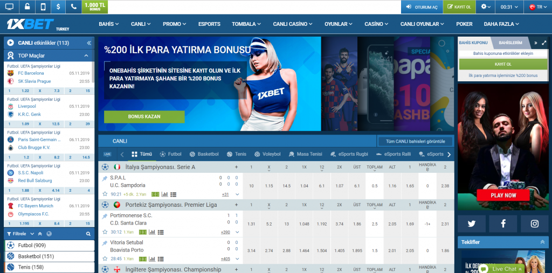This screenshot has width=552, height=273.
Task: Collapse the TOP Maçlar section
Action: [86, 55]
